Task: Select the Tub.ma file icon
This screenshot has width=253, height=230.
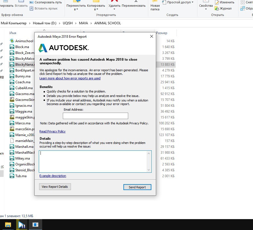Action: tap(12, 176)
